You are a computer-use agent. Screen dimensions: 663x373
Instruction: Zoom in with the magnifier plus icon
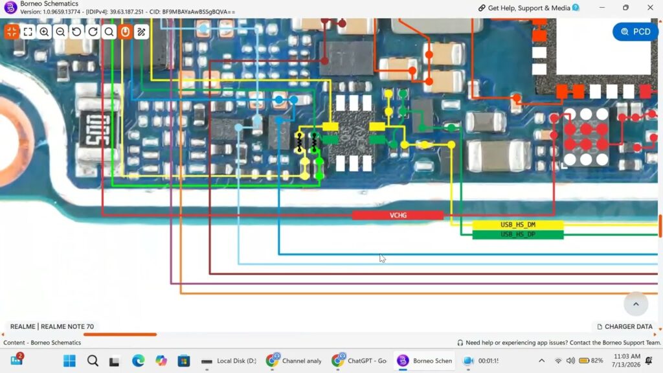coord(44,32)
